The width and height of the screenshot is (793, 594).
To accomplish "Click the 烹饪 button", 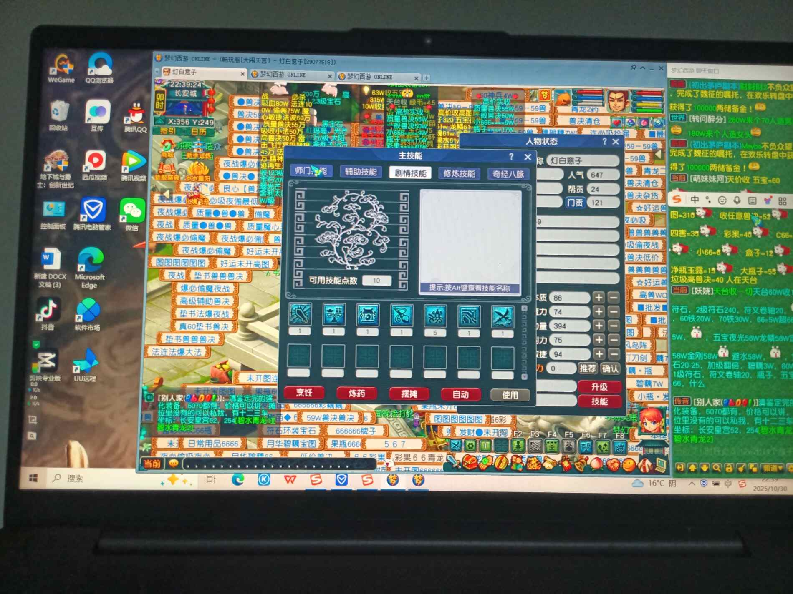I will (x=304, y=393).
